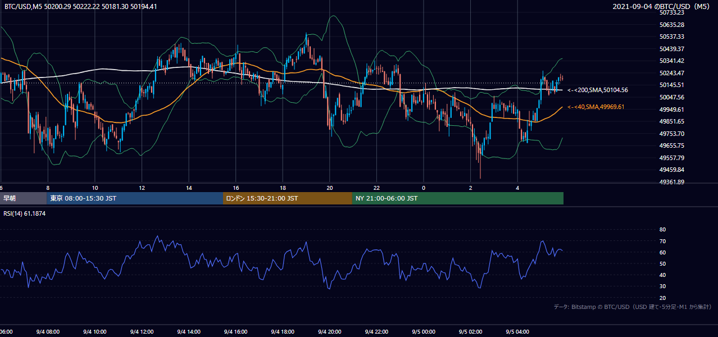Image resolution: width=718 pixels, height=337 pixels.
Task: Click hour tick 2 under price chart
Action: 471,188
